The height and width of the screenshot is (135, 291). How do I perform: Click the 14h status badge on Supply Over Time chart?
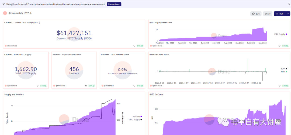tap(285, 46)
